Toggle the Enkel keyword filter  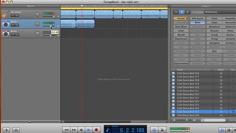click(214, 18)
